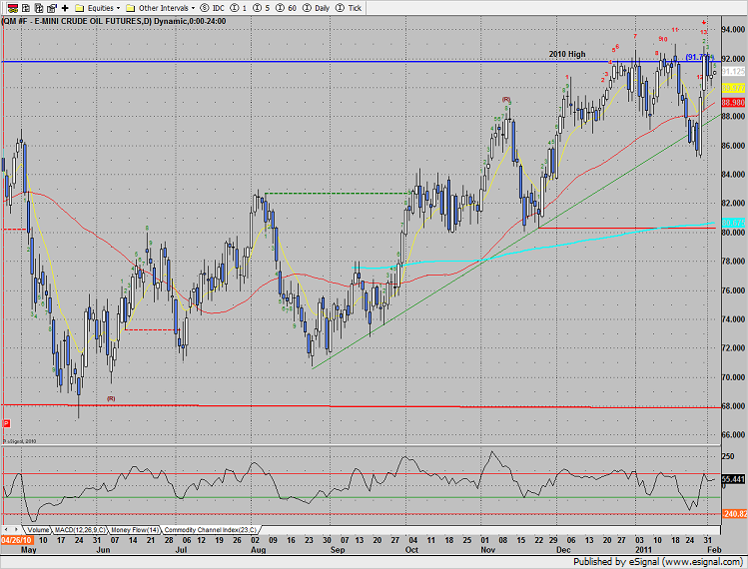Switch to the Daily interval
Screen dimensions: 748x569
click(x=317, y=8)
